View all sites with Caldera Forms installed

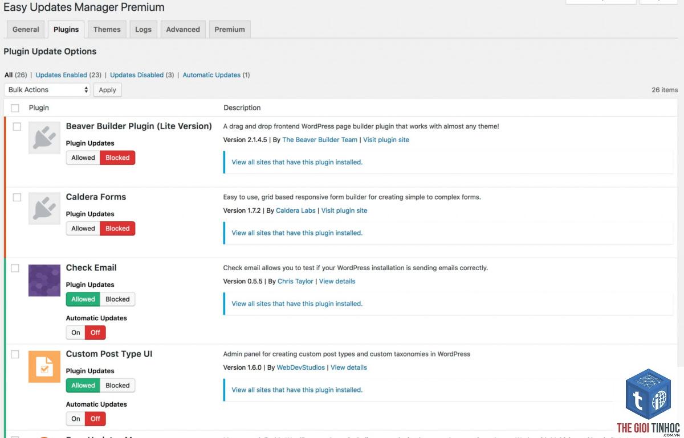tap(297, 233)
